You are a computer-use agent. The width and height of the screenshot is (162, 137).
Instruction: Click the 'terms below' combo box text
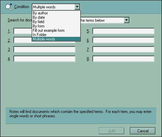(x=93, y=20)
